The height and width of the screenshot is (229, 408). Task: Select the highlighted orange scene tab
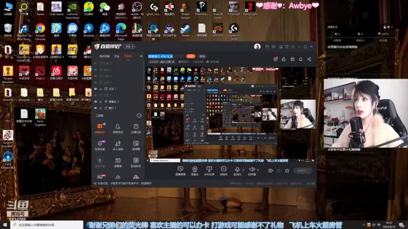pos(128,56)
